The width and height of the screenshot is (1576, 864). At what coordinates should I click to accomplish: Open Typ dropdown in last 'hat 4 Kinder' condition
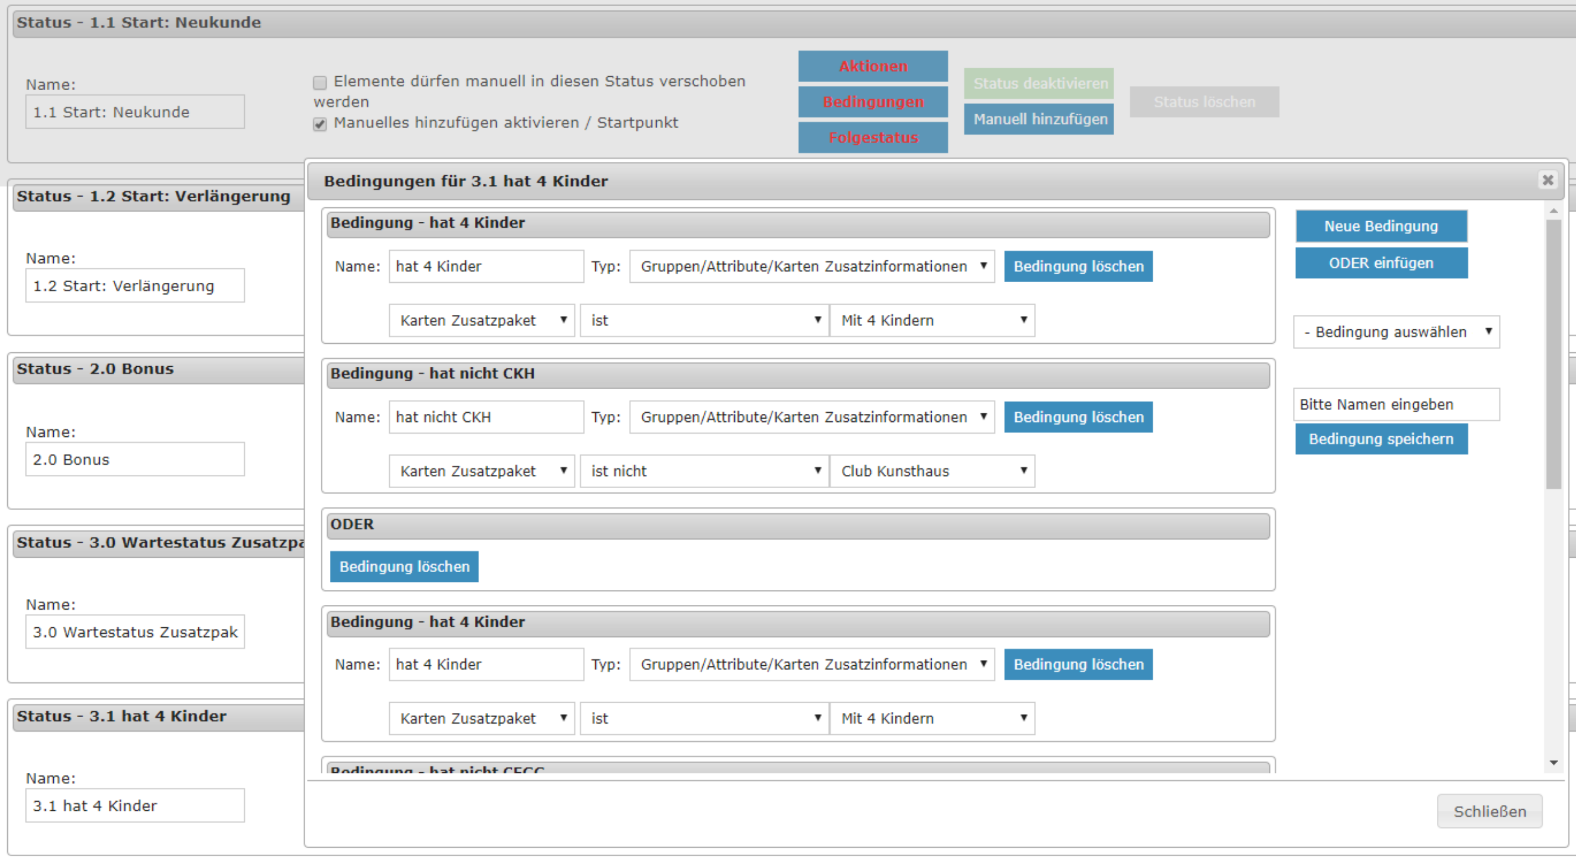[x=812, y=664]
